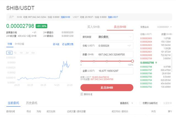Click bid price 0.00002796

point(146,73)
